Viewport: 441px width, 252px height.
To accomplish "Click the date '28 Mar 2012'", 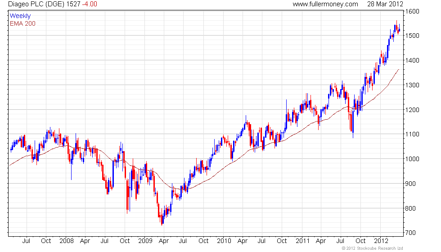I will tap(385, 4).
